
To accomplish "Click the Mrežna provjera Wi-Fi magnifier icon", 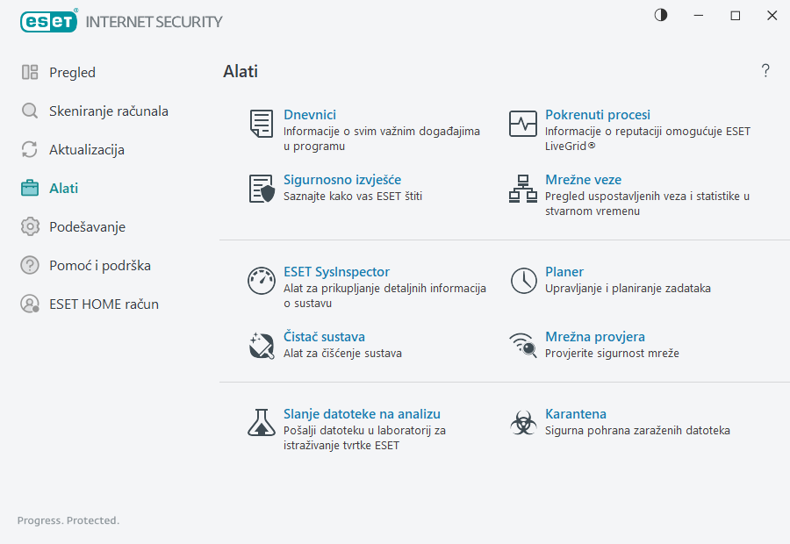I will pos(523,346).
